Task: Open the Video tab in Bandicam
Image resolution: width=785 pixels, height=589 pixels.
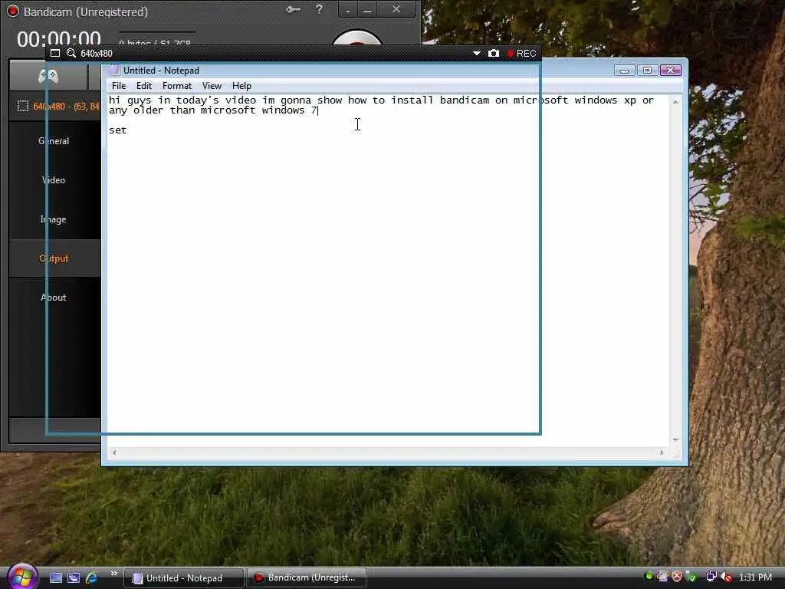Action: 54,180
